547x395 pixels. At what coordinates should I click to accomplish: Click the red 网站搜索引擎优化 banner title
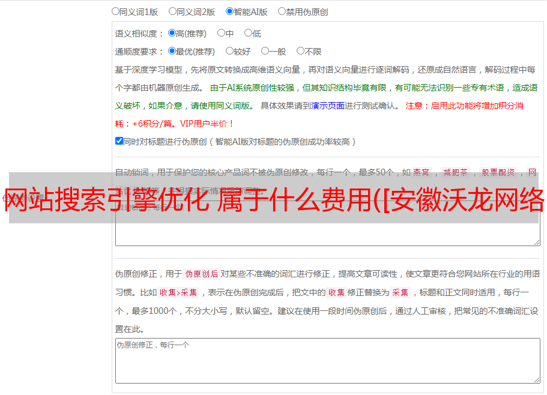(273, 199)
